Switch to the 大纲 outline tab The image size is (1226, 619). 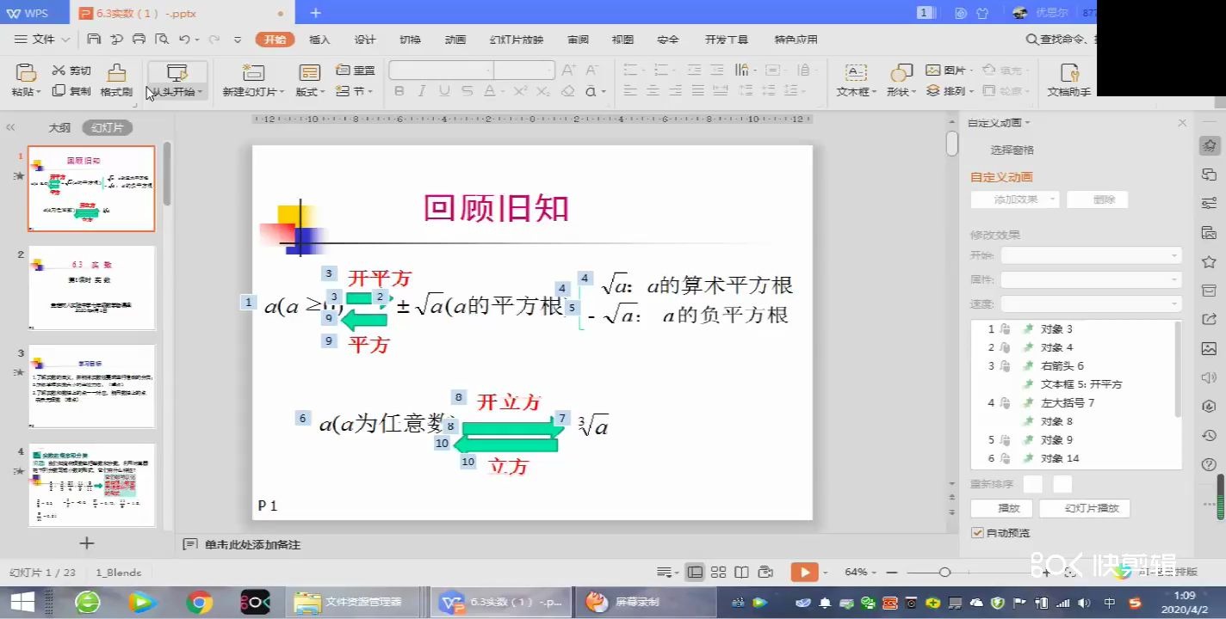pos(59,127)
